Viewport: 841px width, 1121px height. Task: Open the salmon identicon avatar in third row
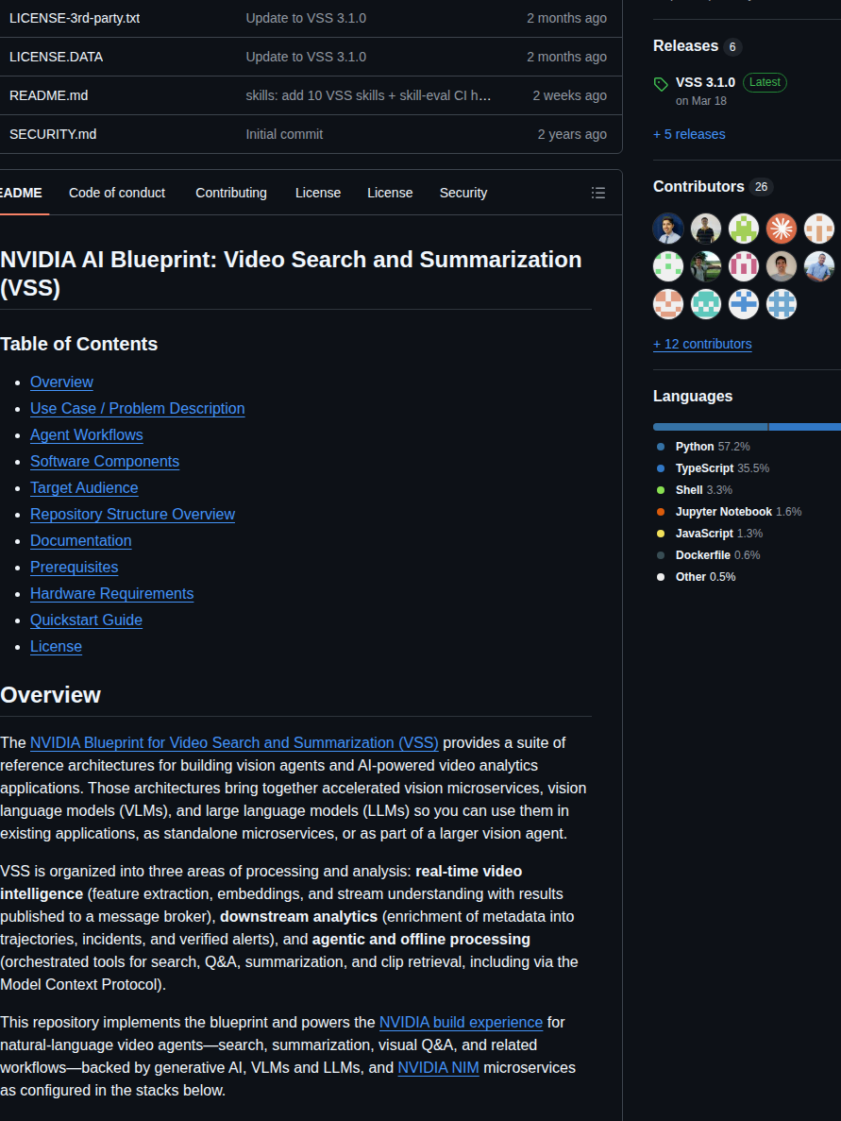tap(668, 304)
